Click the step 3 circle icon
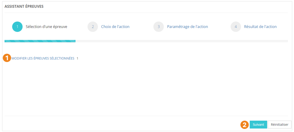The width and height of the screenshot is (294, 132). [159, 27]
